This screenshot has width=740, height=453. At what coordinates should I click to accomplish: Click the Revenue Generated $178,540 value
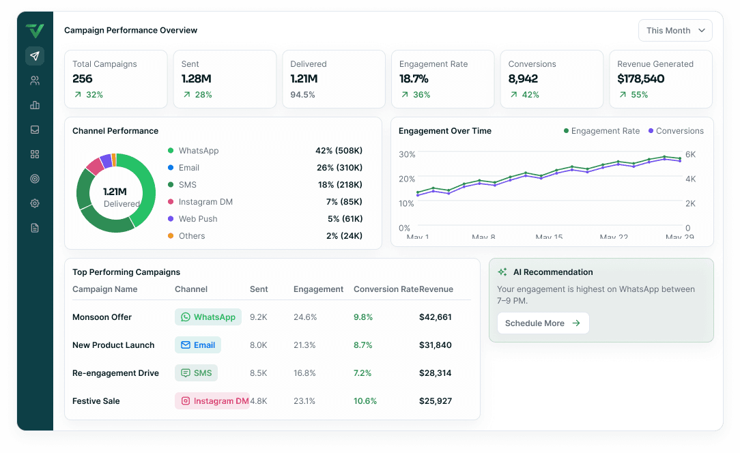point(641,79)
